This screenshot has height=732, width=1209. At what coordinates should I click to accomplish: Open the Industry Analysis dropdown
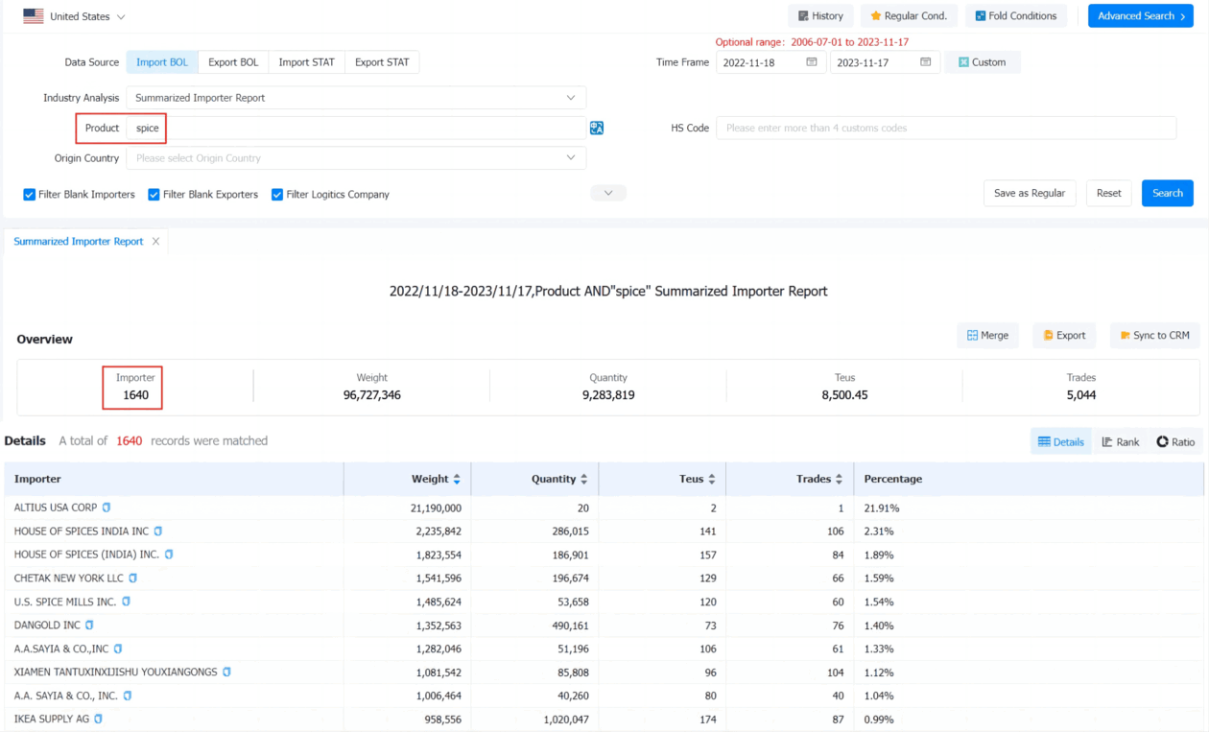(355, 98)
